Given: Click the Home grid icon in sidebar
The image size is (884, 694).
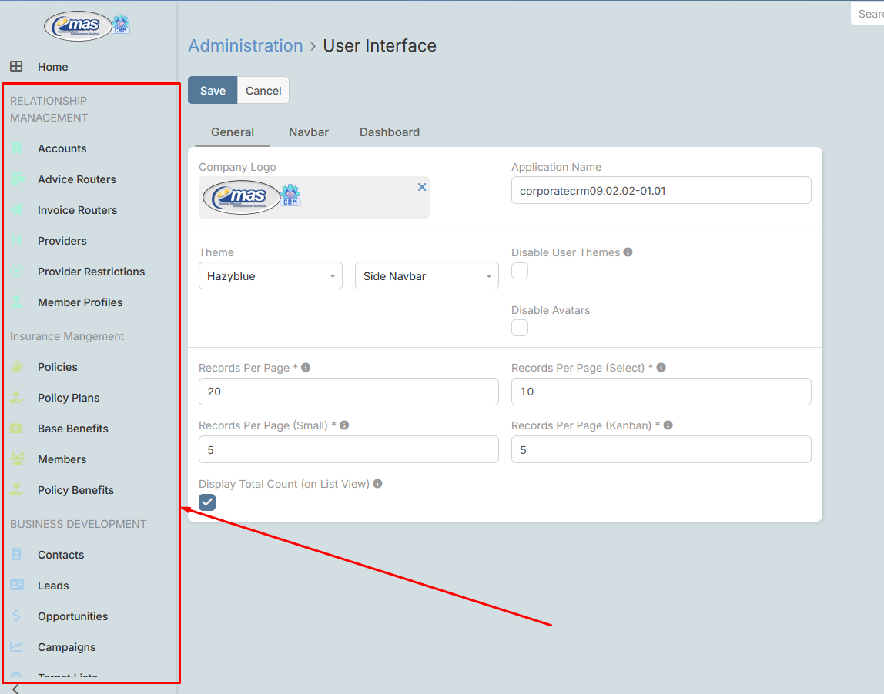Looking at the screenshot, I should click(16, 67).
